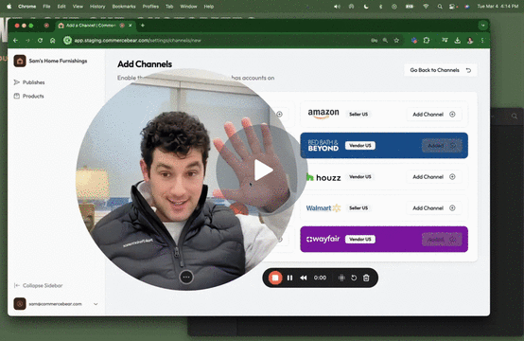Image resolution: width=524 pixels, height=341 pixels.
Task: Add the Houzz Vendor US channel
Action: pyautogui.click(x=434, y=177)
